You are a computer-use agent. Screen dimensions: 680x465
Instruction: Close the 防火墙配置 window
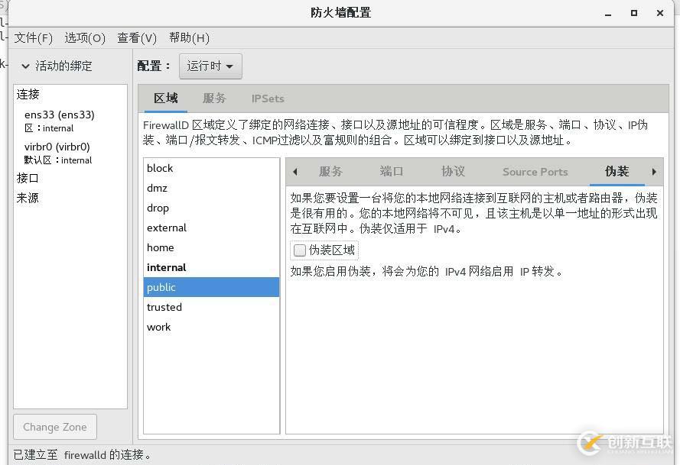tap(660, 13)
